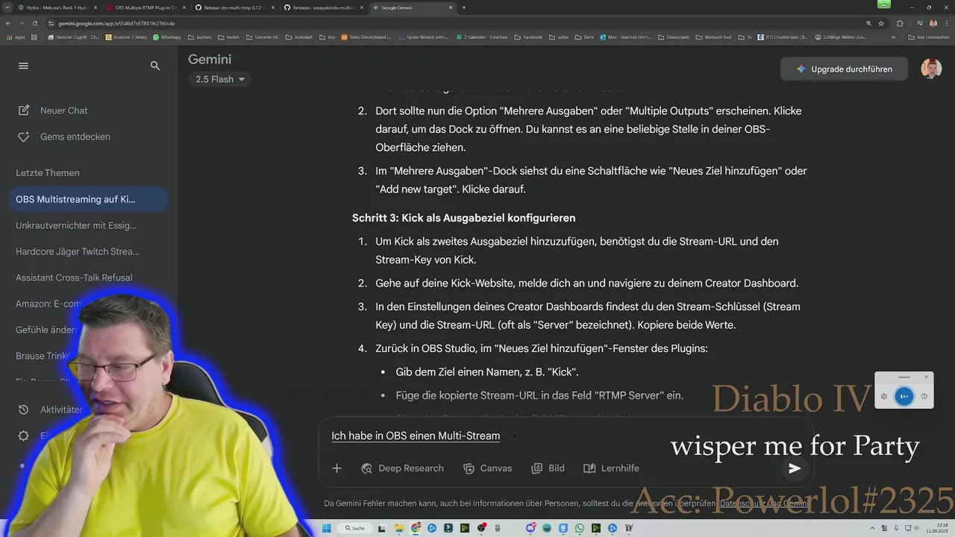This screenshot has width=955, height=537.
Task: Open WhatsApp from the taskbar
Action: pos(580,528)
